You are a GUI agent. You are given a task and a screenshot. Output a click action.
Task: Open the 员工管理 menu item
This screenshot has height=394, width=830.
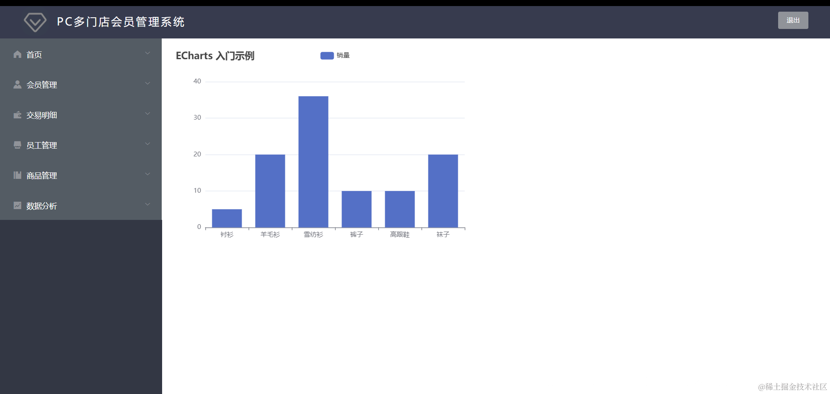[x=81, y=145]
